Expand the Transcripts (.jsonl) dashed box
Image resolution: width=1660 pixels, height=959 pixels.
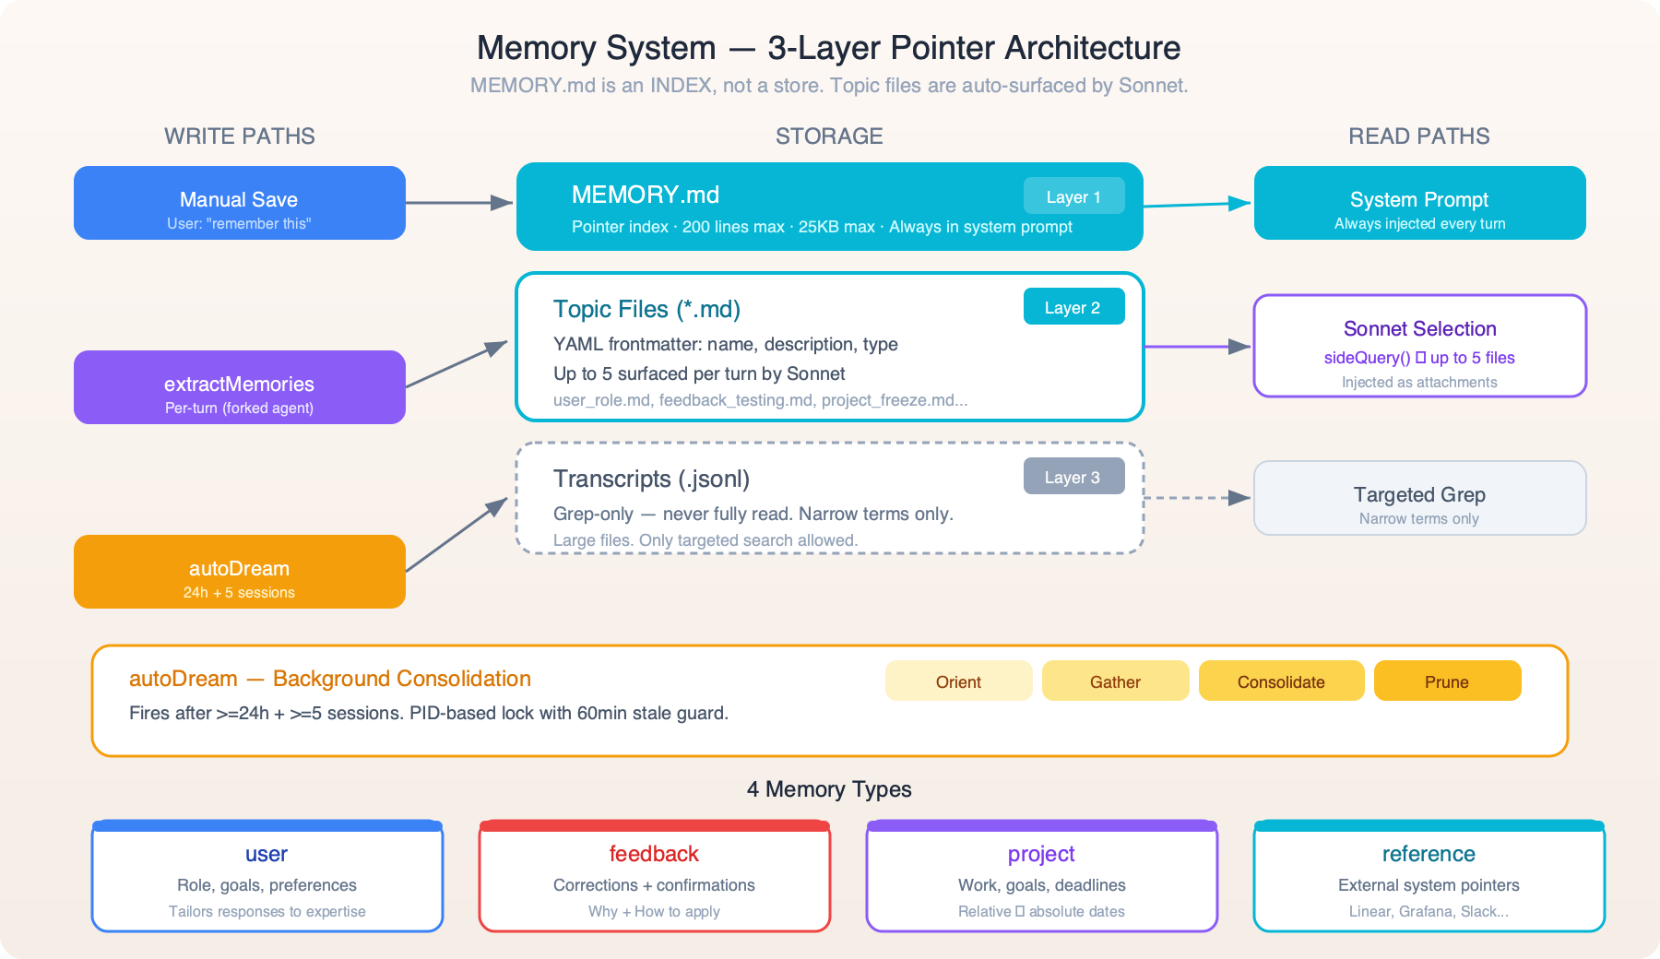pos(828,498)
